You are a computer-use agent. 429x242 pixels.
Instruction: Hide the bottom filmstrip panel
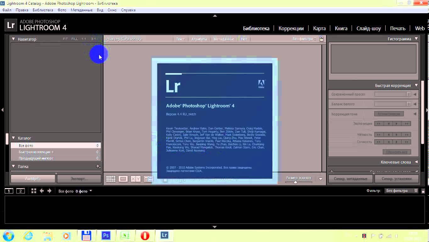(x=215, y=227)
